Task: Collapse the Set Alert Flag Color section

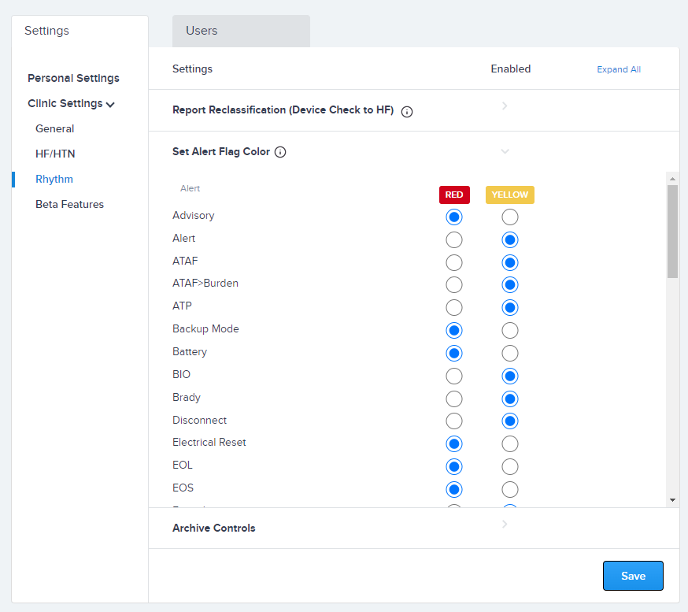Action: [x=505, y=151]
